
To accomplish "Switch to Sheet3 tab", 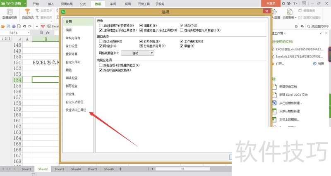I will (x=59, y=169).
